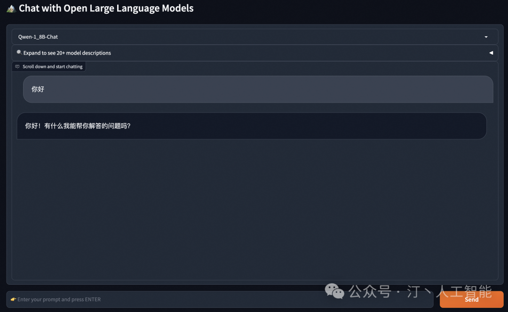Click the chat bubble icon on the chatbot label

click(x=17, y=67)
